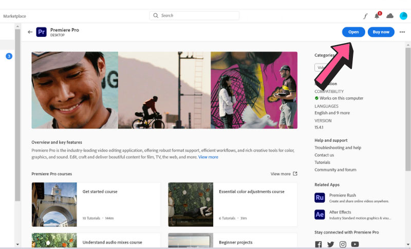The height and width of the screenshot is (249, 411).
Task: Click the YouTube social icon
Action: (355, 244)
